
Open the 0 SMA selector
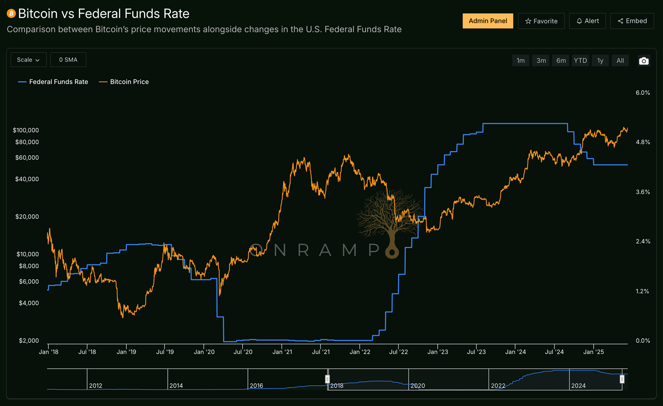tap(68, 60)
